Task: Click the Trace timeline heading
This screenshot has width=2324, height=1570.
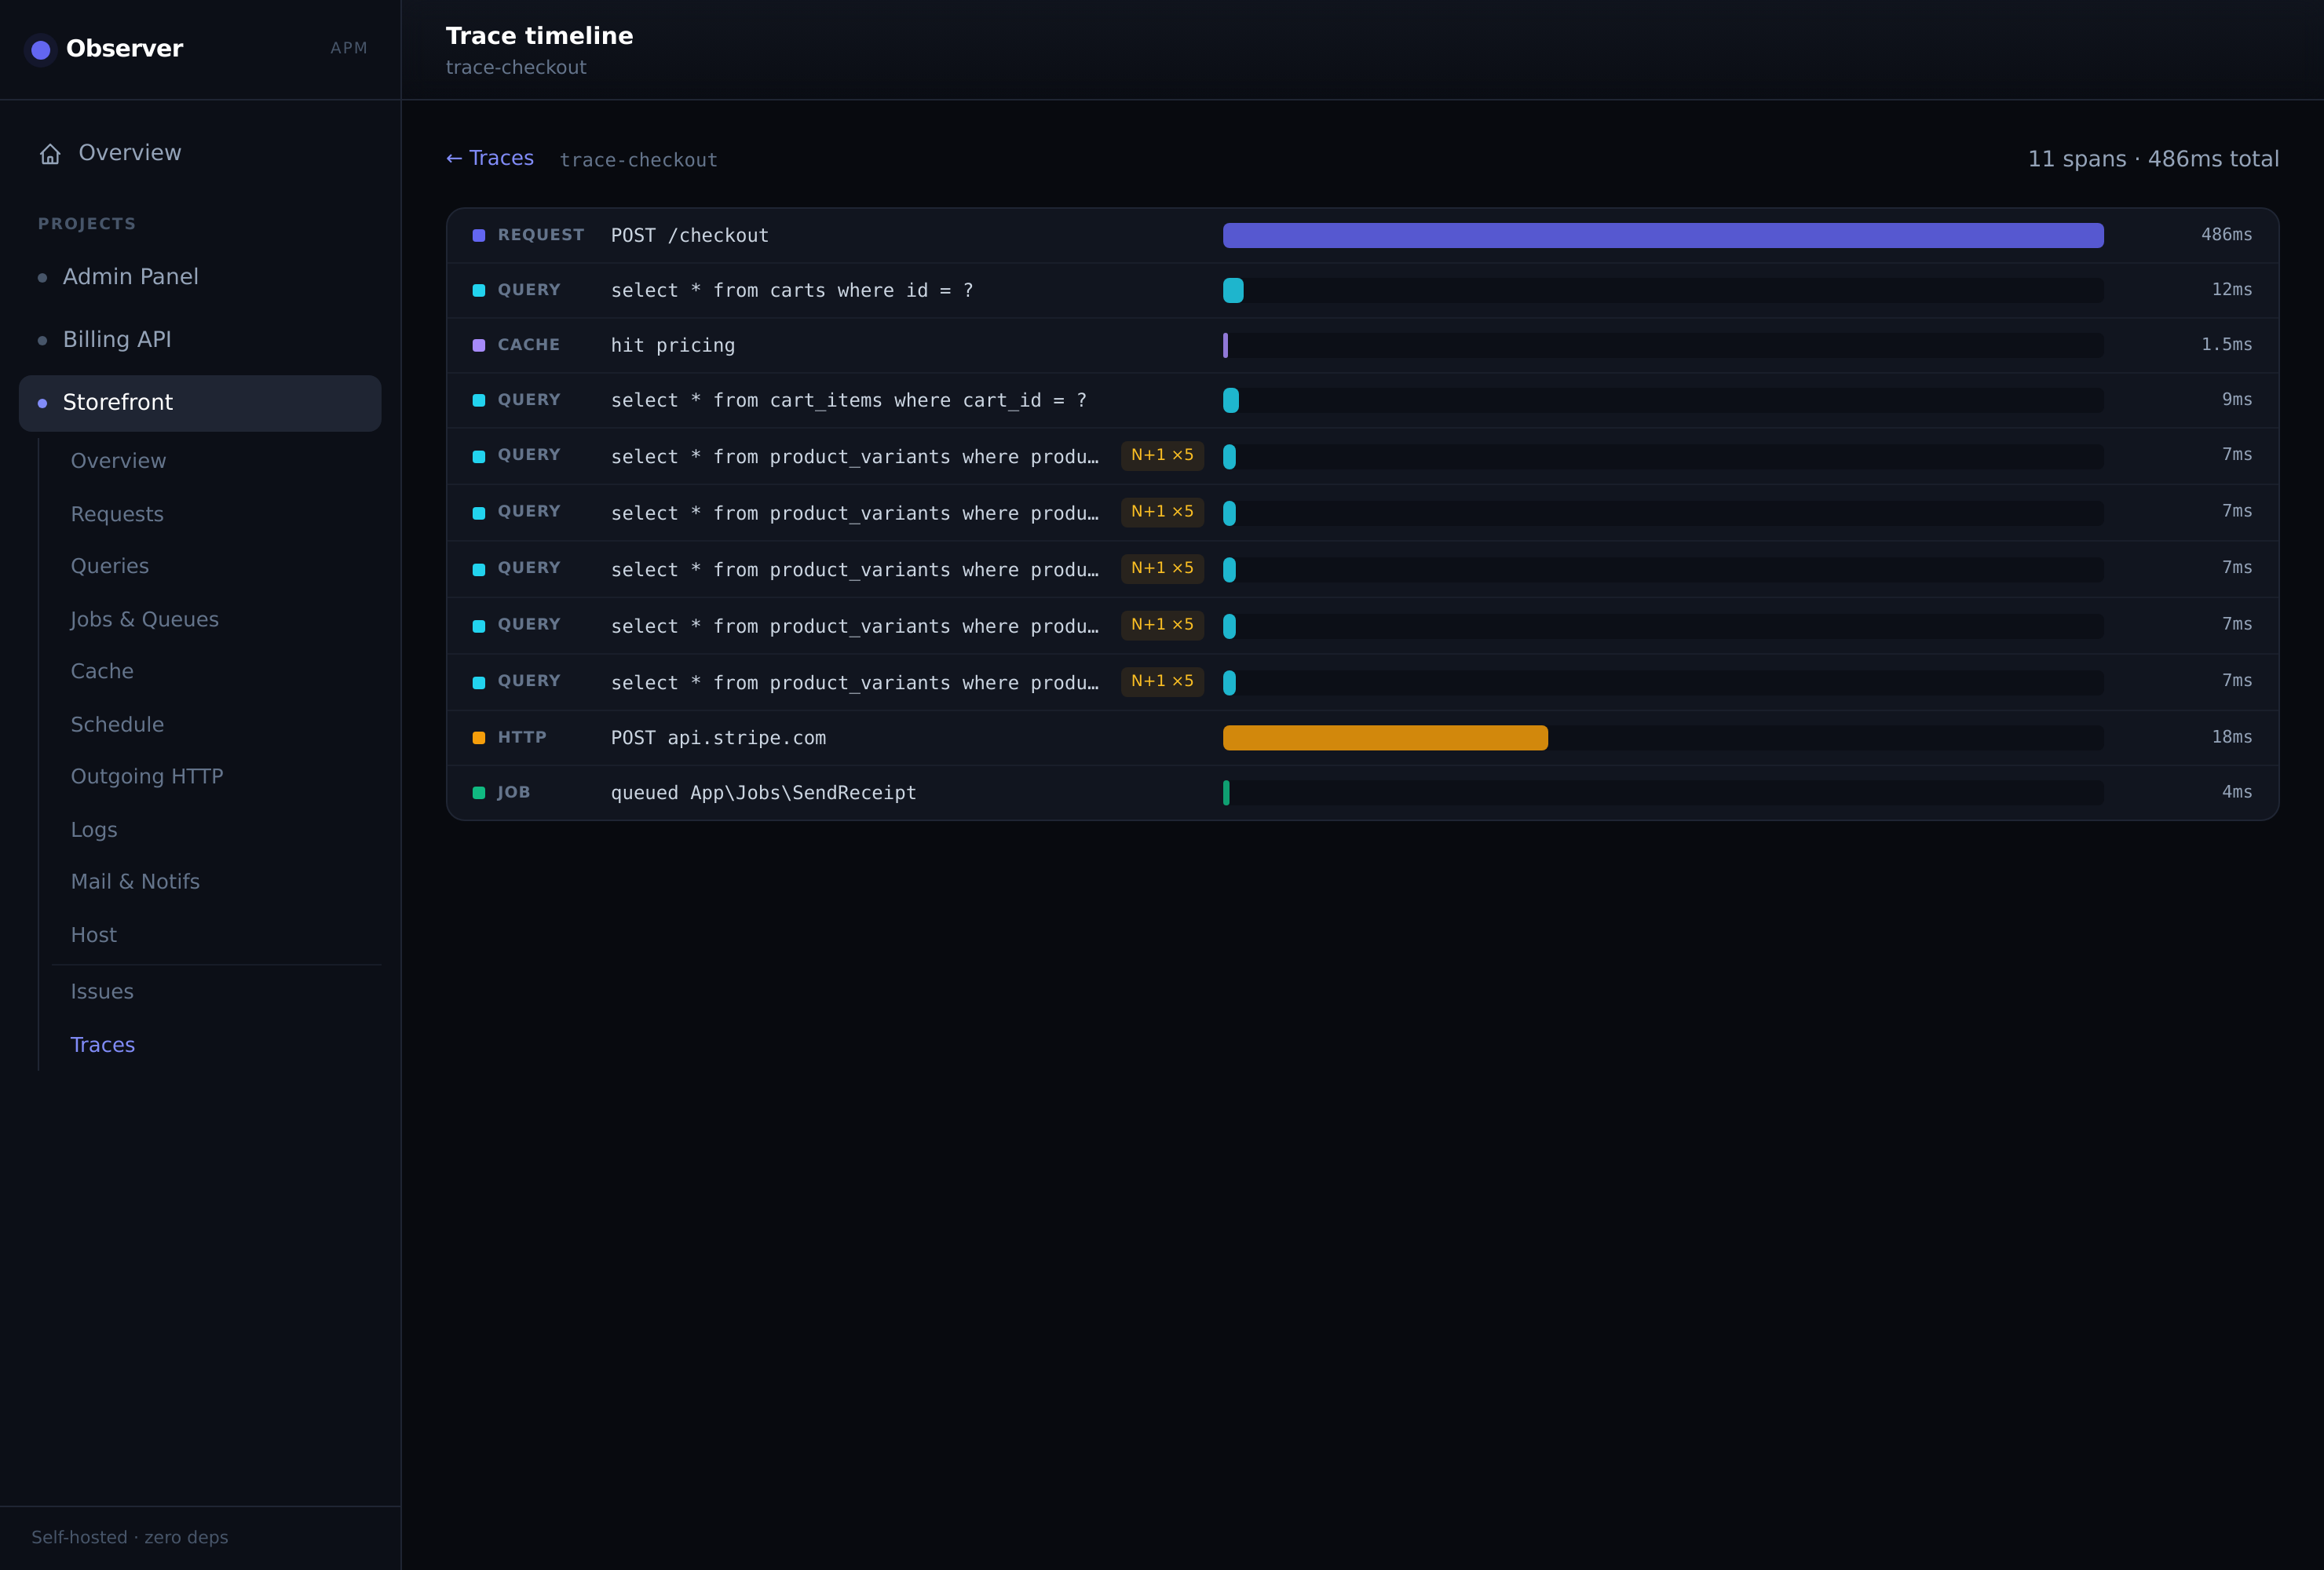Action: click(539, 36)
